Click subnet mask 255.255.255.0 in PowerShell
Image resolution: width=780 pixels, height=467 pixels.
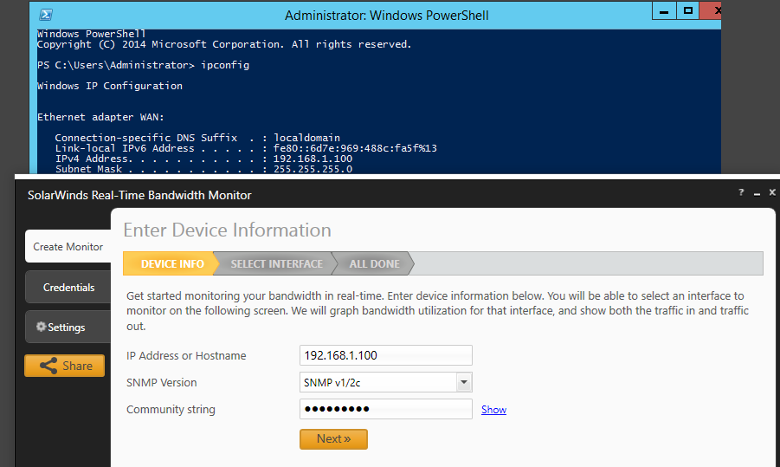coord(313,169)
